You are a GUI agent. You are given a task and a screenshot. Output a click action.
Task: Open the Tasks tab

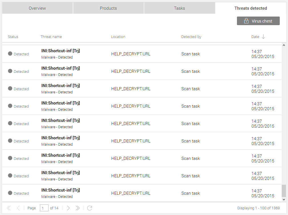coord(179,8)
